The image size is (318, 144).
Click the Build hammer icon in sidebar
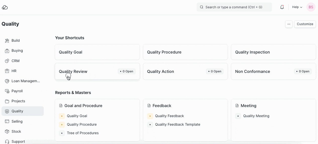tap(7, 41)
